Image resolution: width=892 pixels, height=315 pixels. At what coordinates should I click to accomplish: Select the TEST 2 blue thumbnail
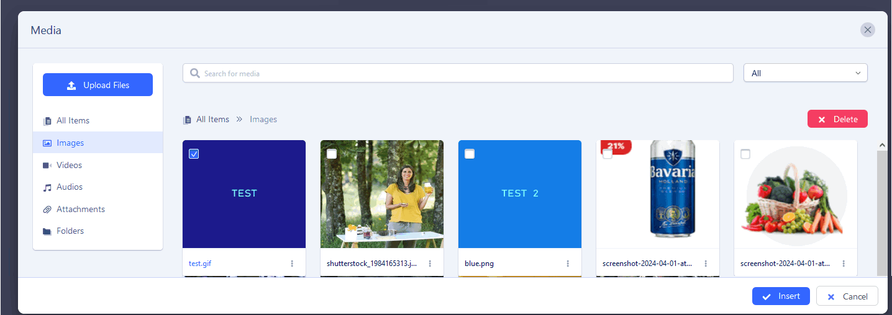(520, 194)
